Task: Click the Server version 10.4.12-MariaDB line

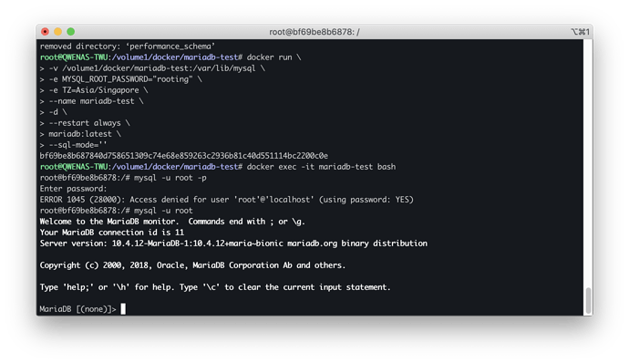Action: tap(233, 244)
